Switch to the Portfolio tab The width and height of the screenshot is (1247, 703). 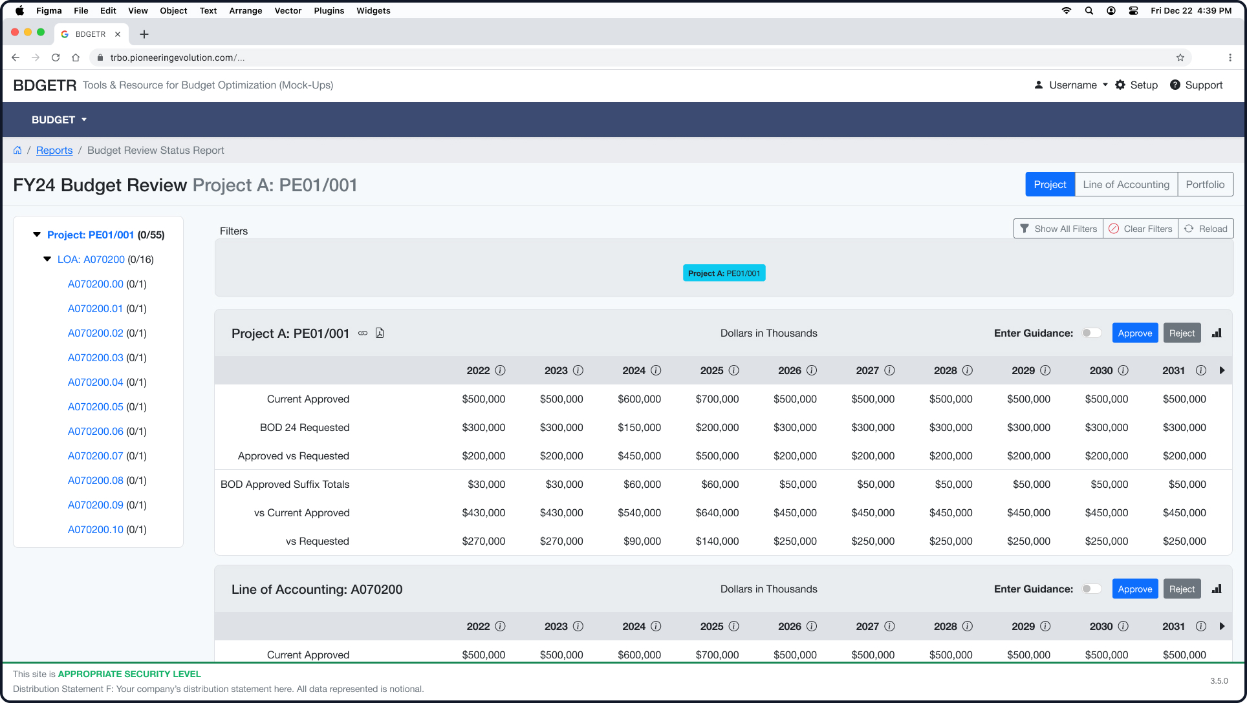coord(1204,185)
